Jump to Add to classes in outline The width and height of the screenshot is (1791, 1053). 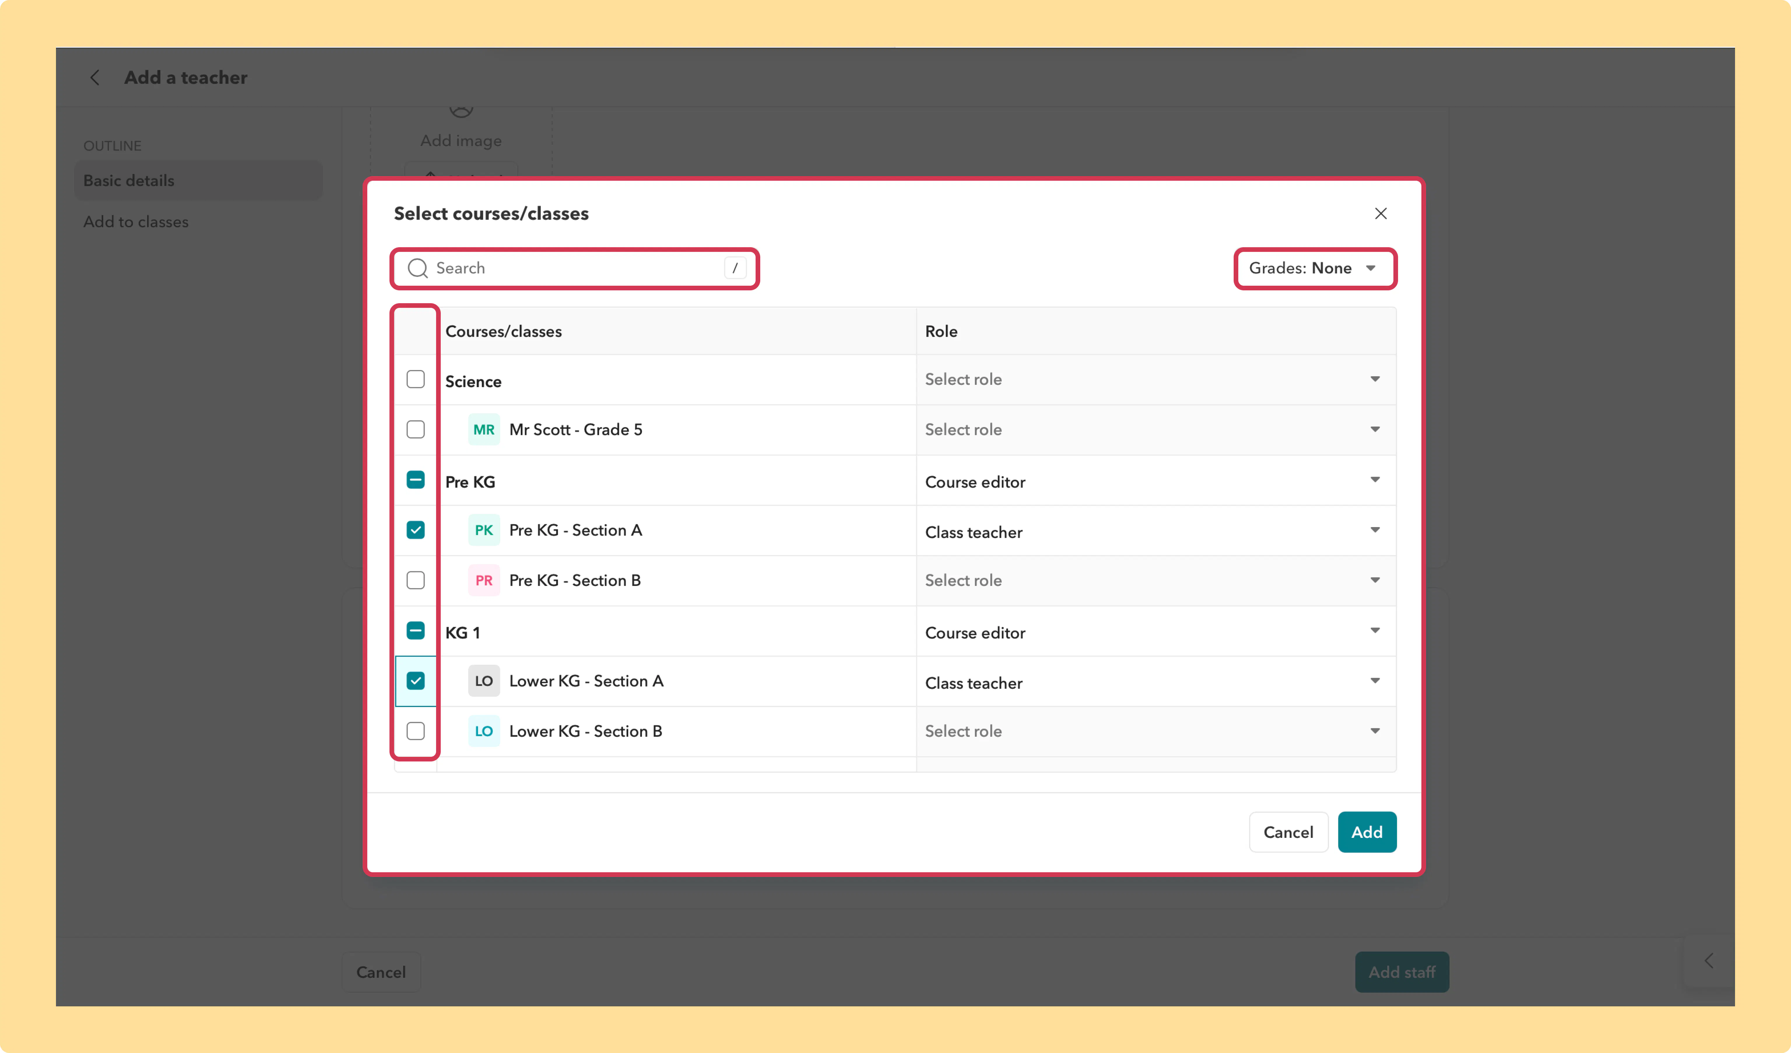[x=136, y=222]
